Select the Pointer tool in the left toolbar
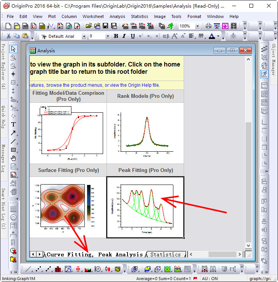Viewport: 278px width, 282px height. point(13,49)
